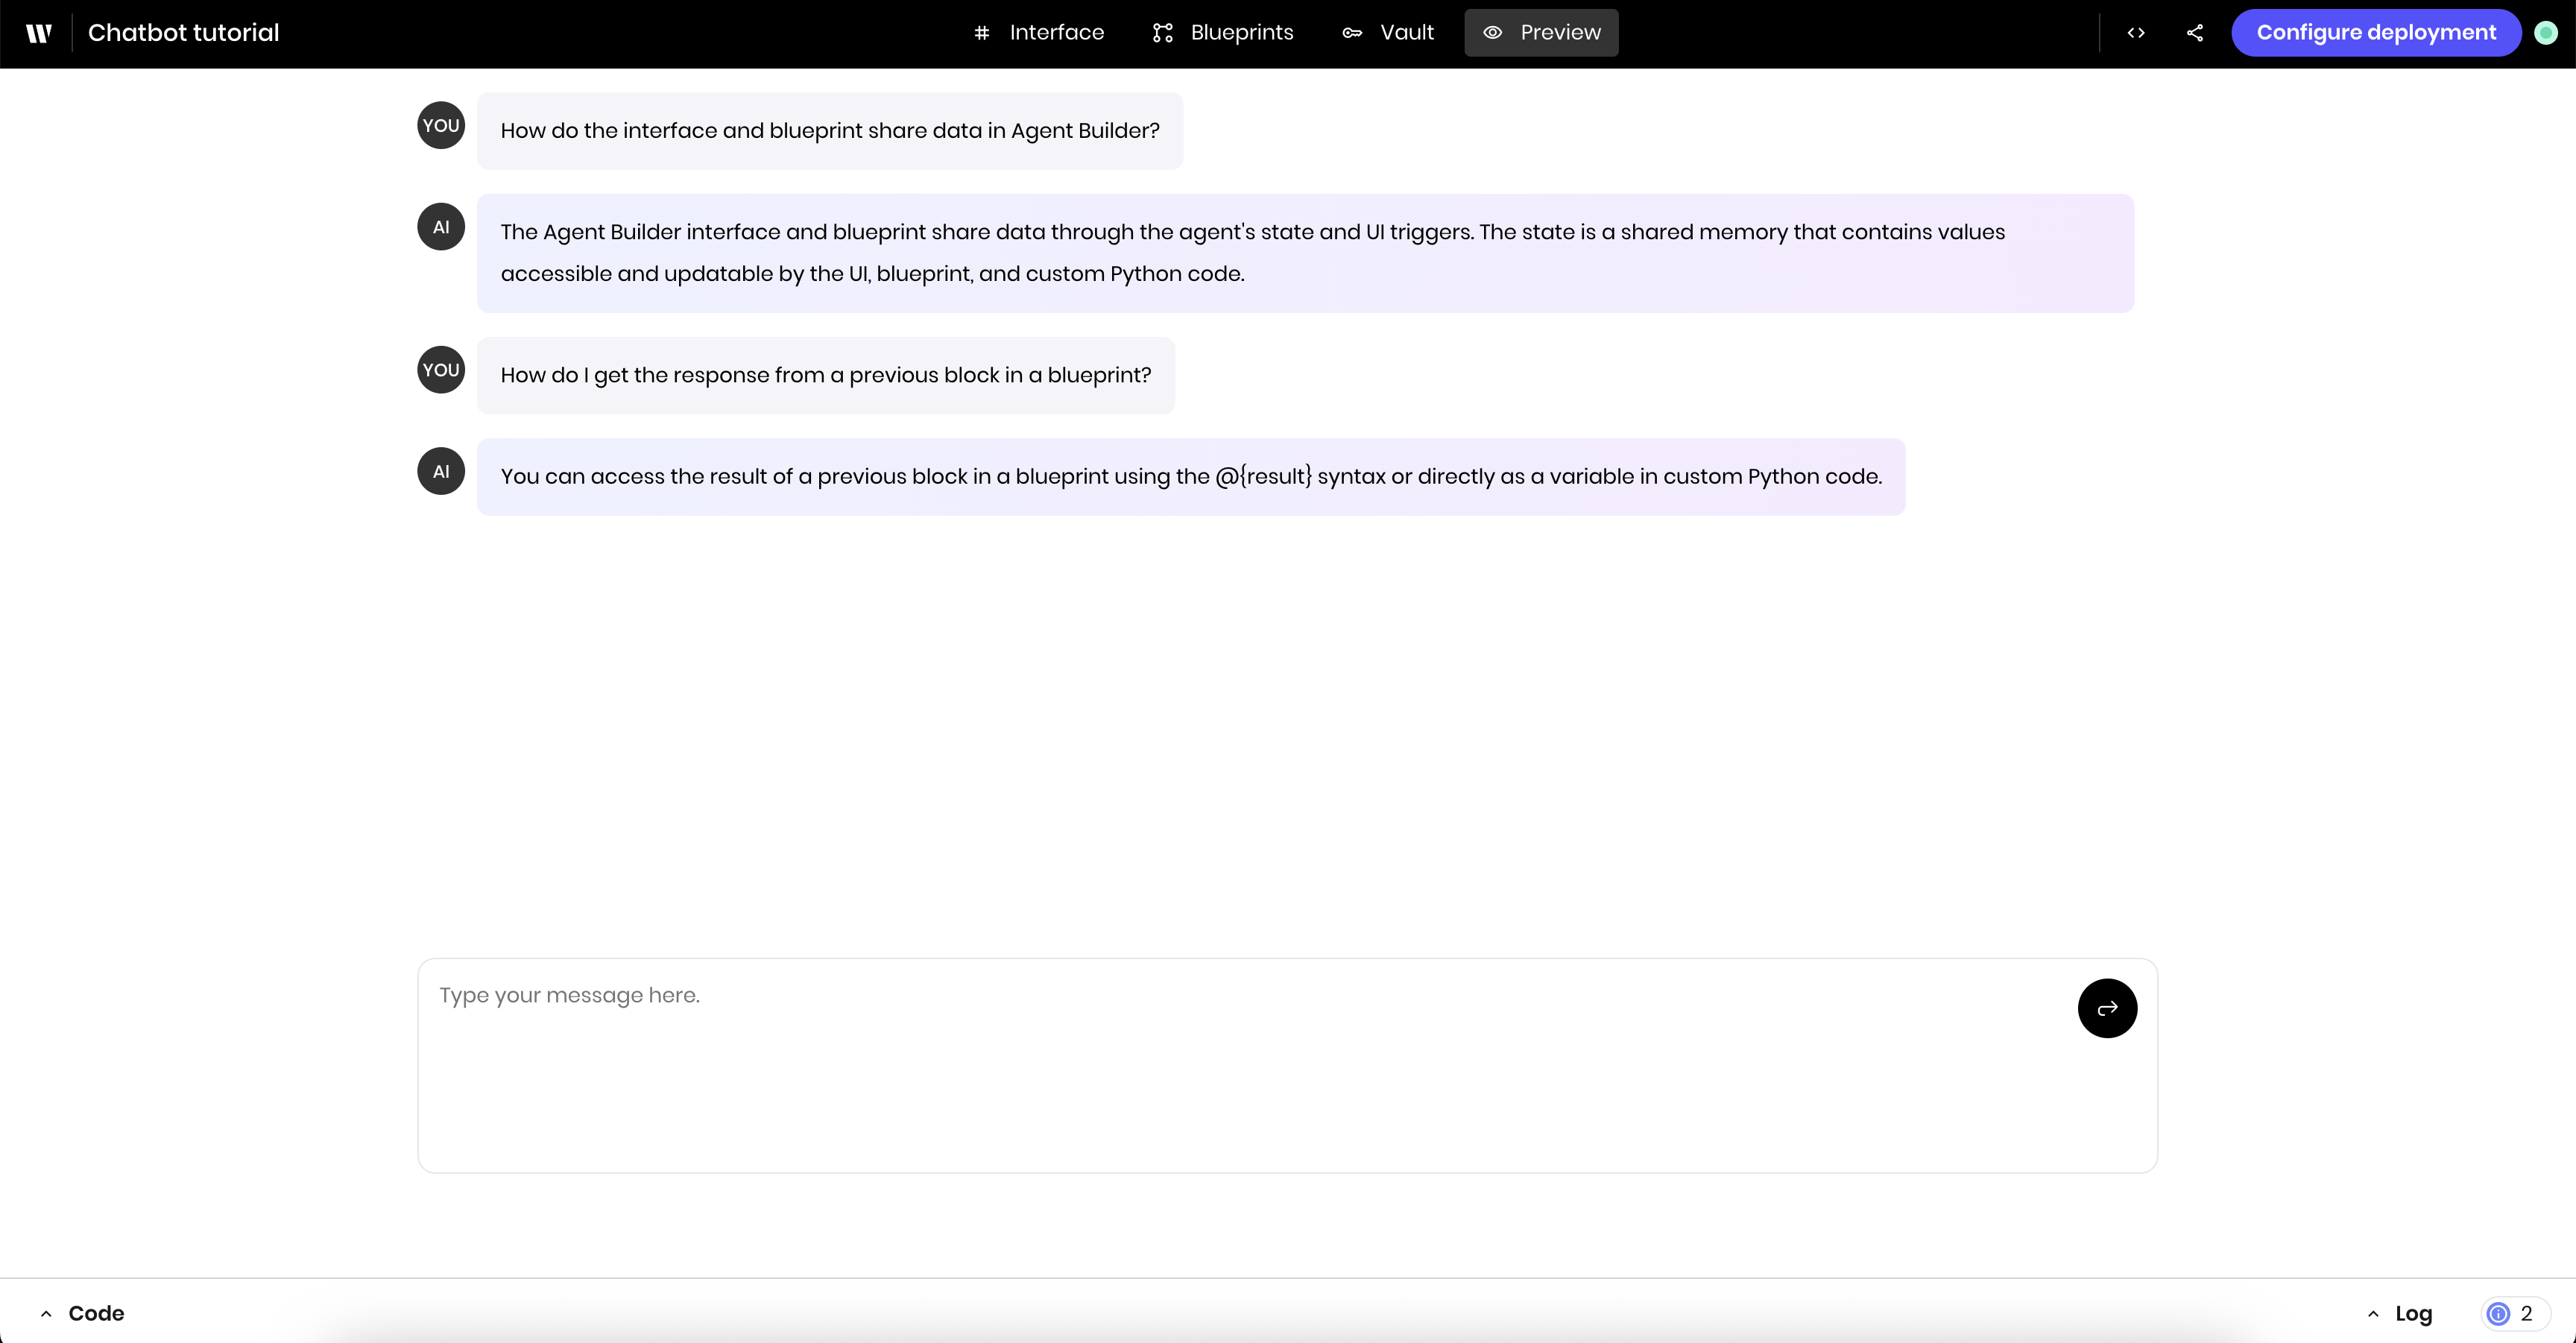Expand the Log panel
Image resolution: width=2576 pixels, height=1343 pixels.
[x=2399, y=1313]
